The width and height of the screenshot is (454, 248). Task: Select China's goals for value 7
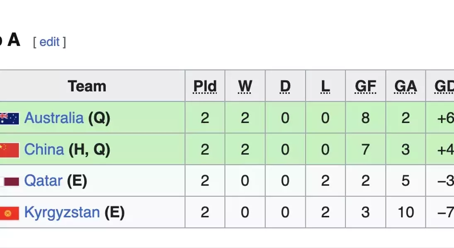pos(365,149)
